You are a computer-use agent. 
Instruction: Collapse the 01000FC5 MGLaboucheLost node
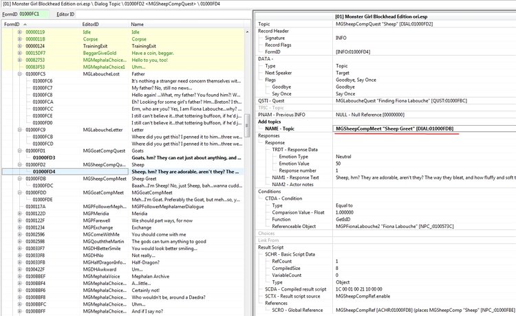coord(19,74)
